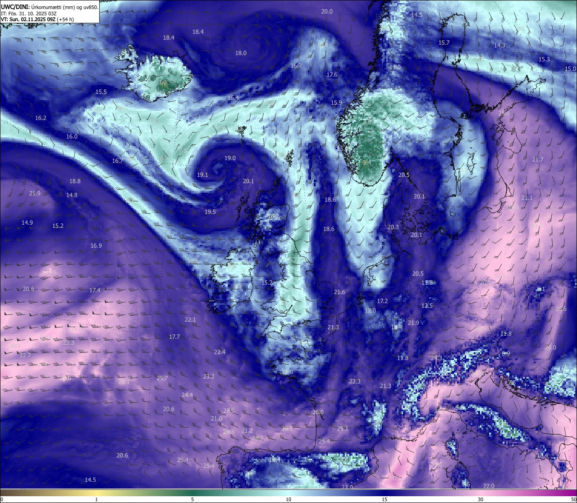Click the 22.4 value label

point(220,352)
